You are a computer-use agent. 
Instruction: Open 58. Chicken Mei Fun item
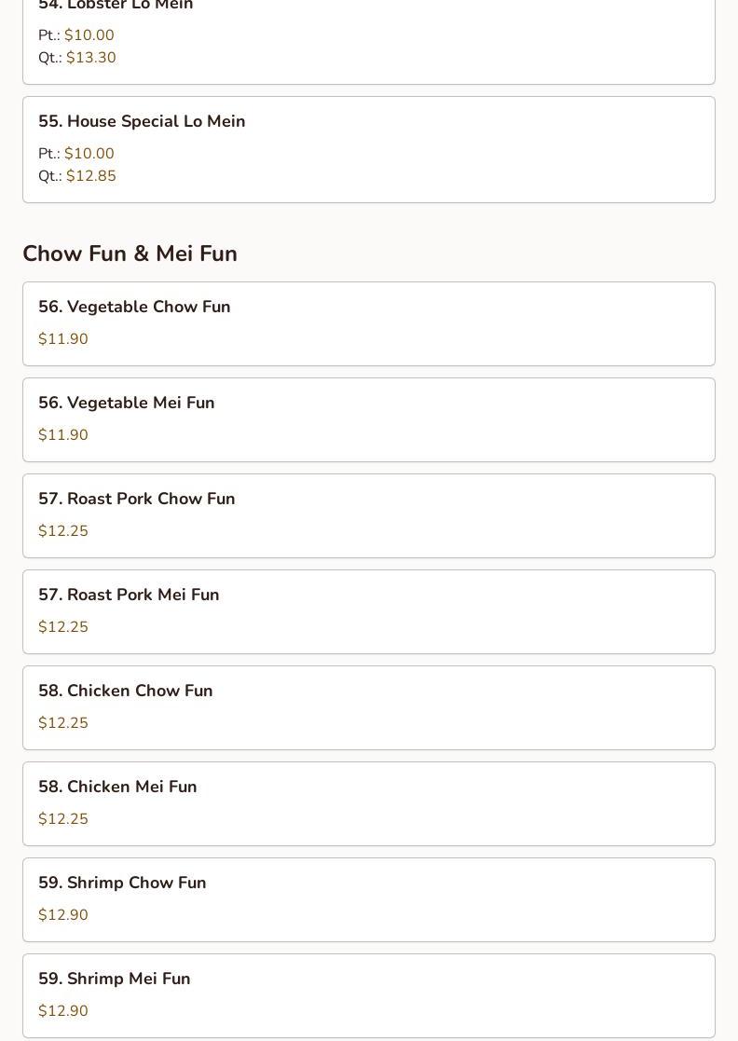[369, 804]
